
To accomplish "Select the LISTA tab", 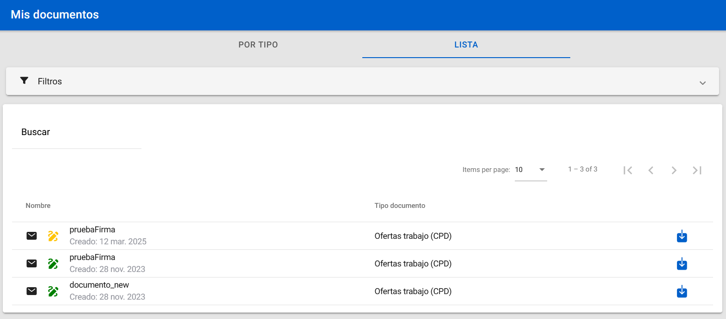I will (466, 45).
